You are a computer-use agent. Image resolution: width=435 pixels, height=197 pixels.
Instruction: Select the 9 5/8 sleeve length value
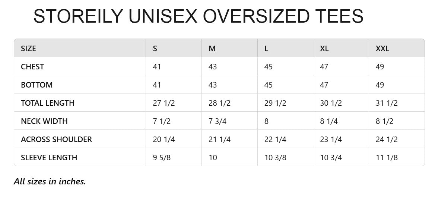[x=162, y=158]
